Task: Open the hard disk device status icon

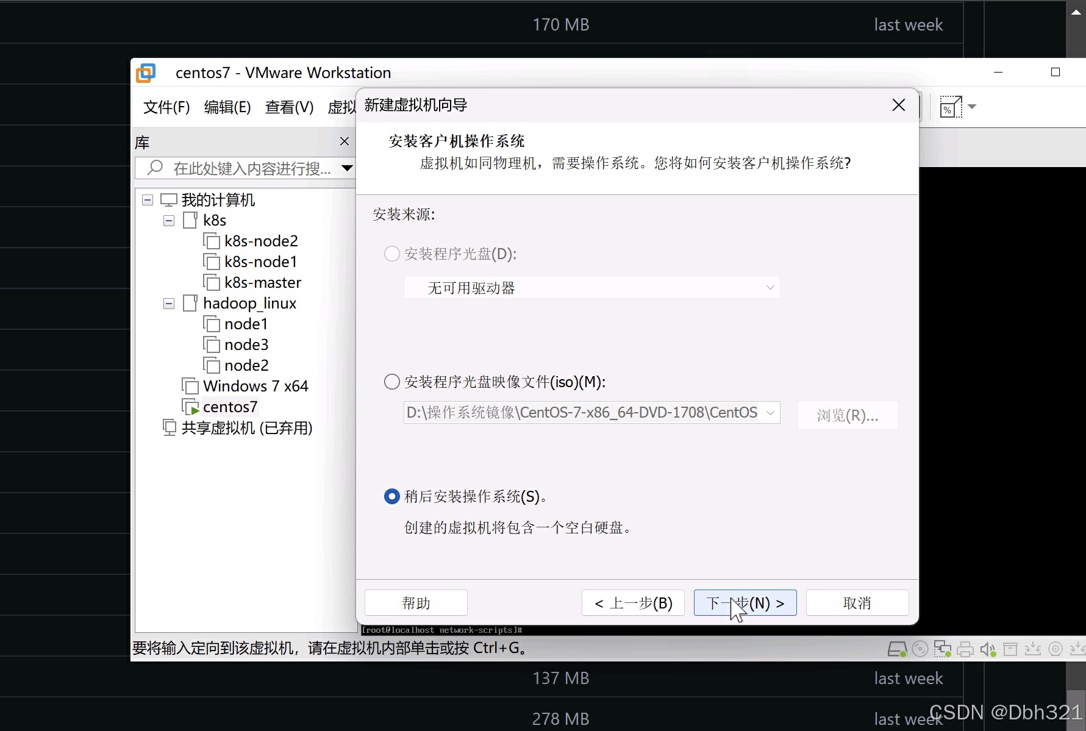Action: [x=897, y=649]
